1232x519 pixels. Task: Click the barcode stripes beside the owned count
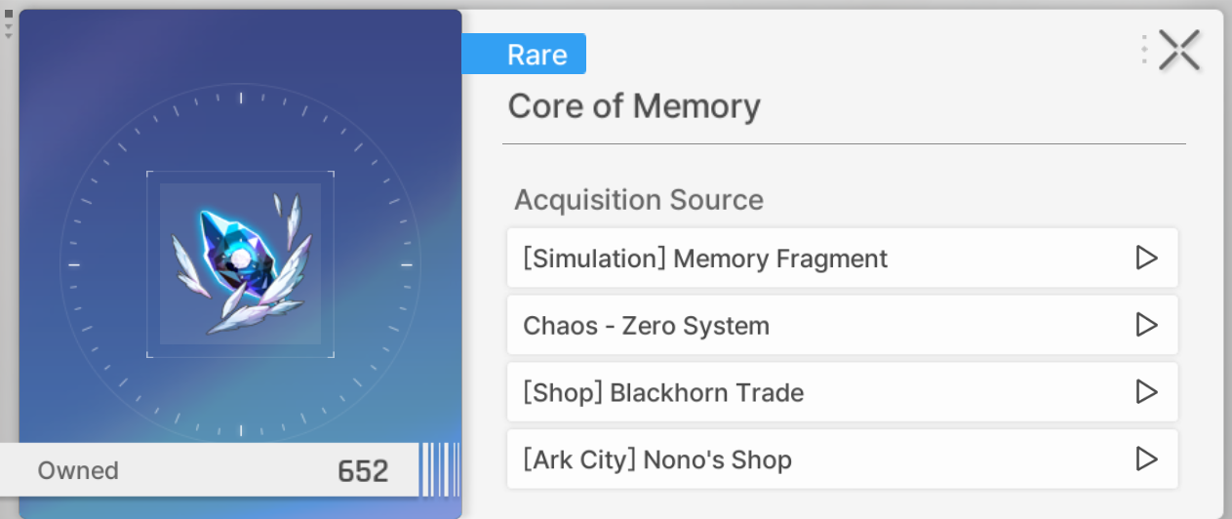tap(439, 469)
